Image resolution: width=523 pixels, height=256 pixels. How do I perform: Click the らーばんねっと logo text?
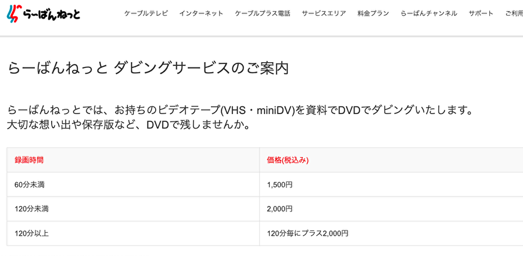point(52,15)
